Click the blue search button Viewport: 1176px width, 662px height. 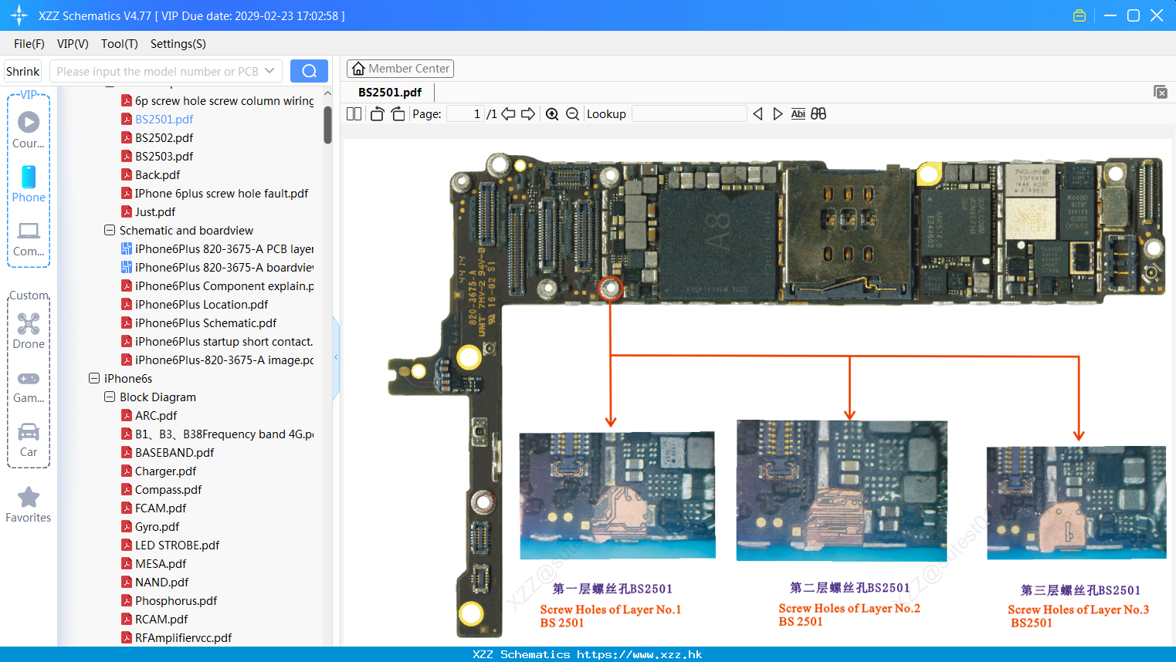[309, 71]
